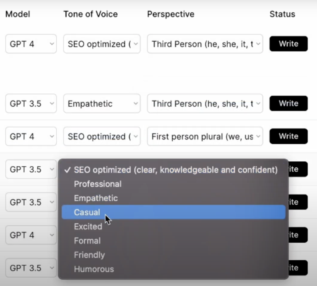Open the bottom row GPT 3.5 model dropdown
This screenshot has height=286, width=317.
(x=31, y=268)
